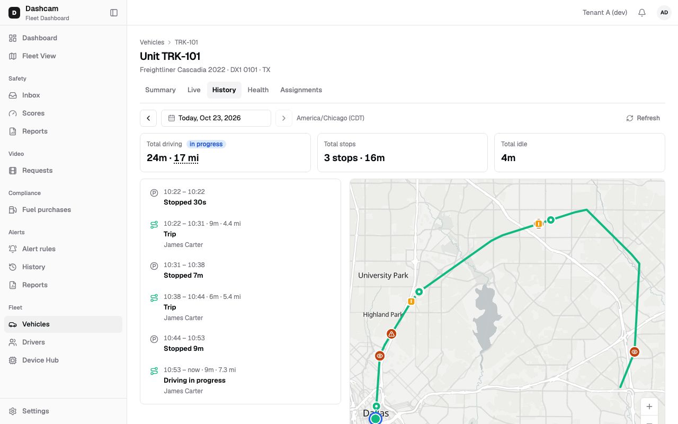Click the vehicle's current position marker in Dallas
This screenshot has width=678, height=424.
[x=376, y=419]
